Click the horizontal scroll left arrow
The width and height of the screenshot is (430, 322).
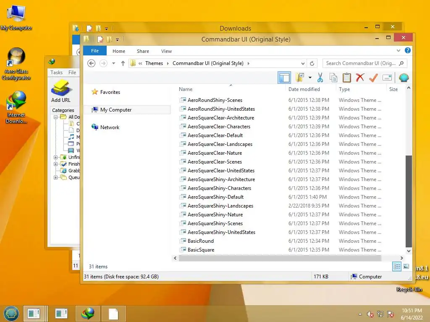pyautogui.click(x=175, y=258)
